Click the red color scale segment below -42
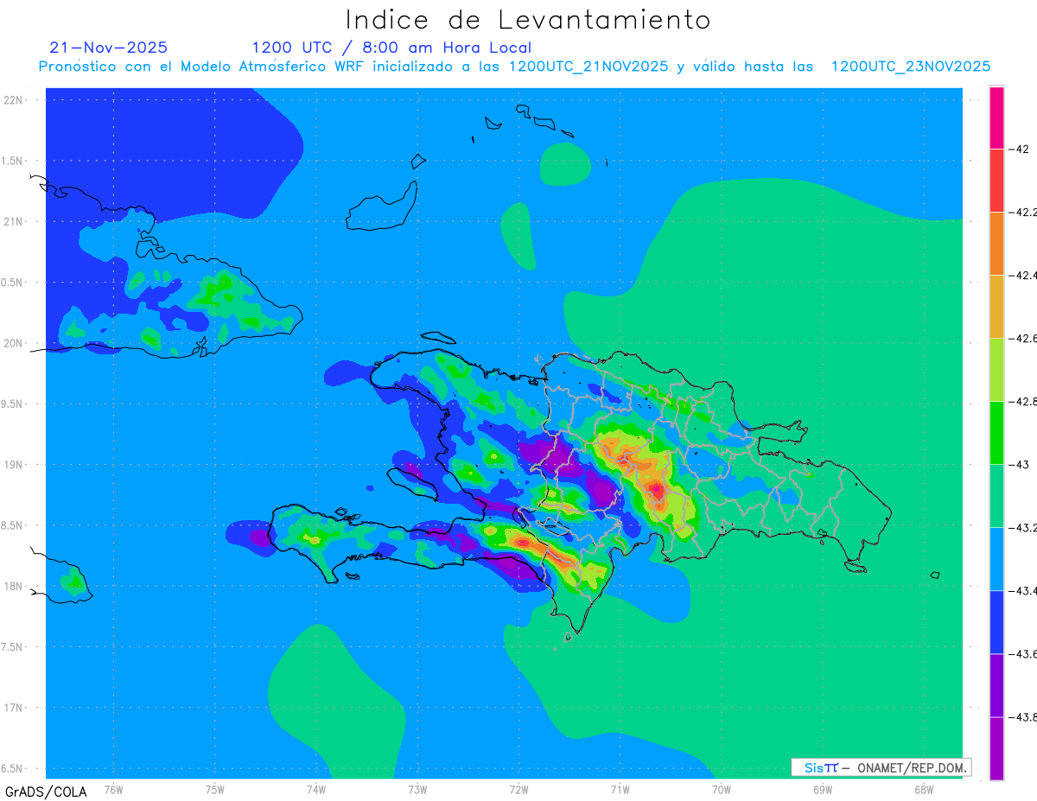Image resolution: width=1037 pixels, height=801 pixels. [x=996, y=180]
